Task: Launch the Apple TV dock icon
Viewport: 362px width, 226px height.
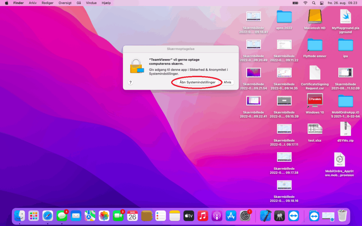Action: tap(189, 215)
